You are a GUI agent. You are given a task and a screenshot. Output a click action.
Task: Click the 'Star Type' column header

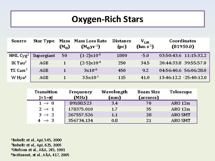pyautogui.click(x=44, y=41)
